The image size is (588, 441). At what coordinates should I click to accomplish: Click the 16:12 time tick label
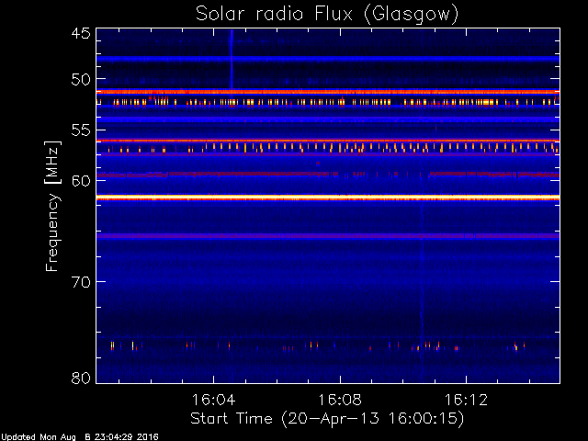[x=466, y=401]
